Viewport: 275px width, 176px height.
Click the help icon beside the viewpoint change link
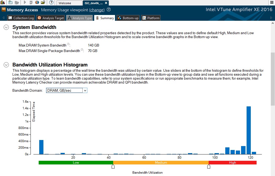pos(109,10)
